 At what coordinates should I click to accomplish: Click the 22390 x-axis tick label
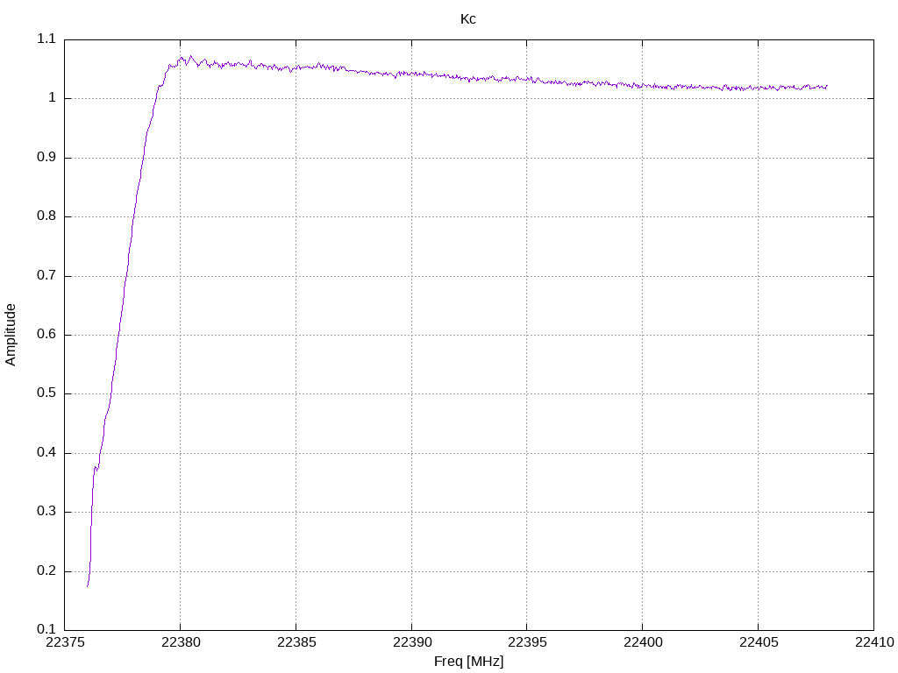tap(412, 642)
